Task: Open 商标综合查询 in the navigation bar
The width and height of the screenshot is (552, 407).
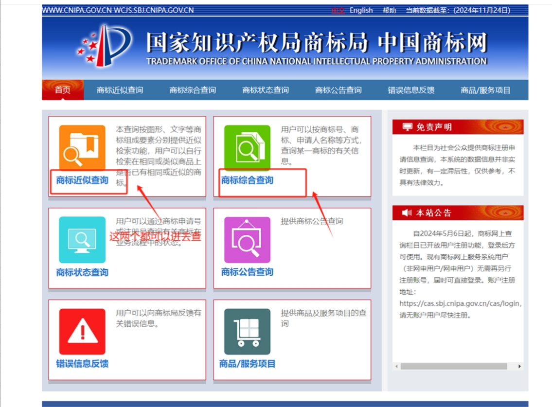Action: [193, 90]
